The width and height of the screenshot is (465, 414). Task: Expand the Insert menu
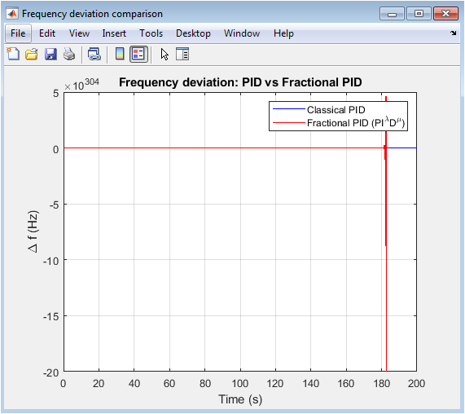tap(114, 33)
